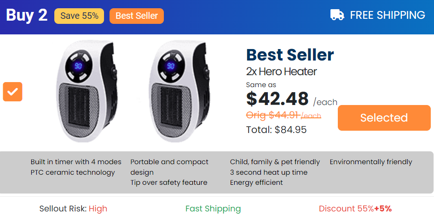Click the Best Seller product heading
434x216 pixels.
[x=290, y=55]
